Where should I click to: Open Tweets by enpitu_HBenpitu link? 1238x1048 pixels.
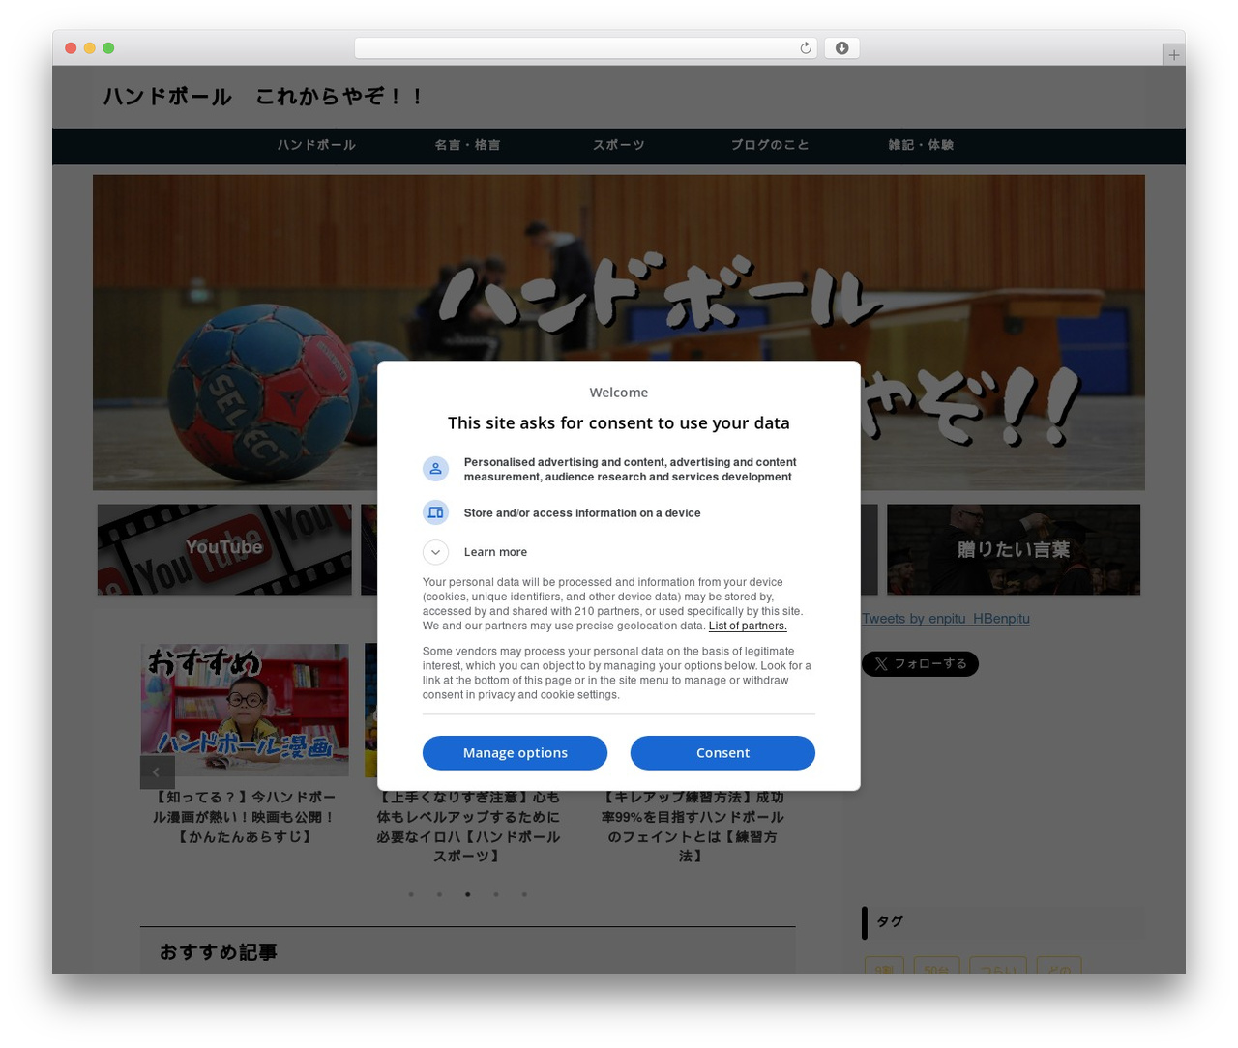point(945,619)
